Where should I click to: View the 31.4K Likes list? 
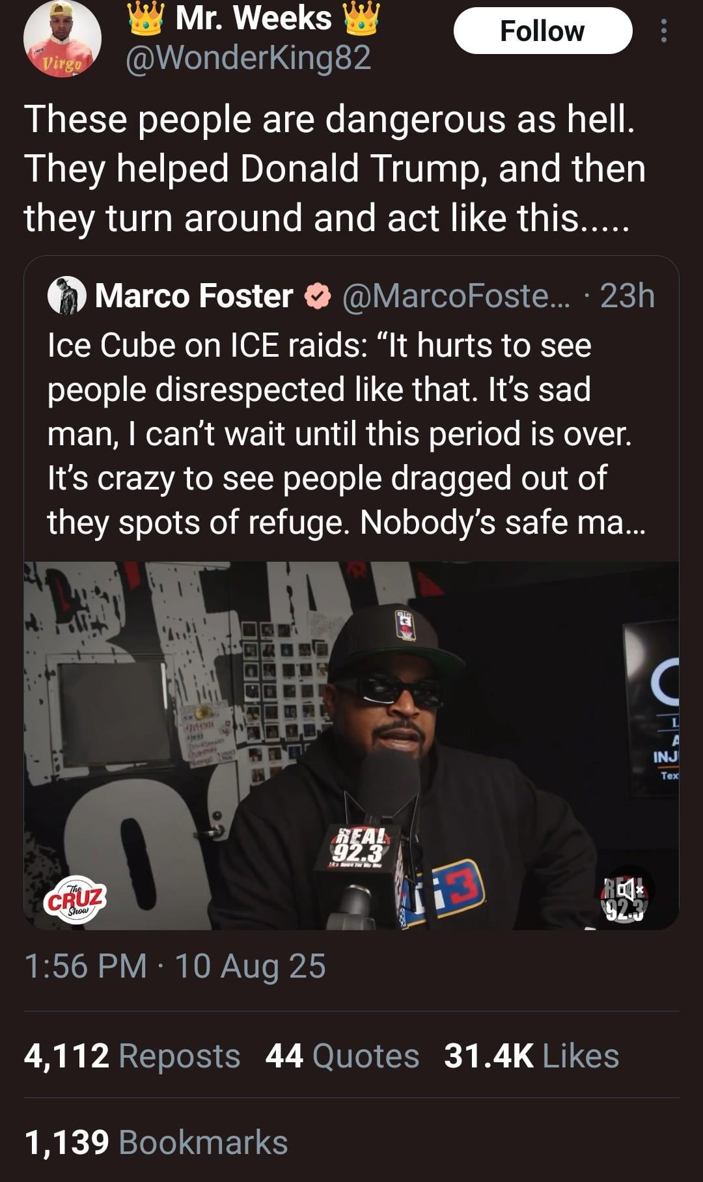[531, 1056]
